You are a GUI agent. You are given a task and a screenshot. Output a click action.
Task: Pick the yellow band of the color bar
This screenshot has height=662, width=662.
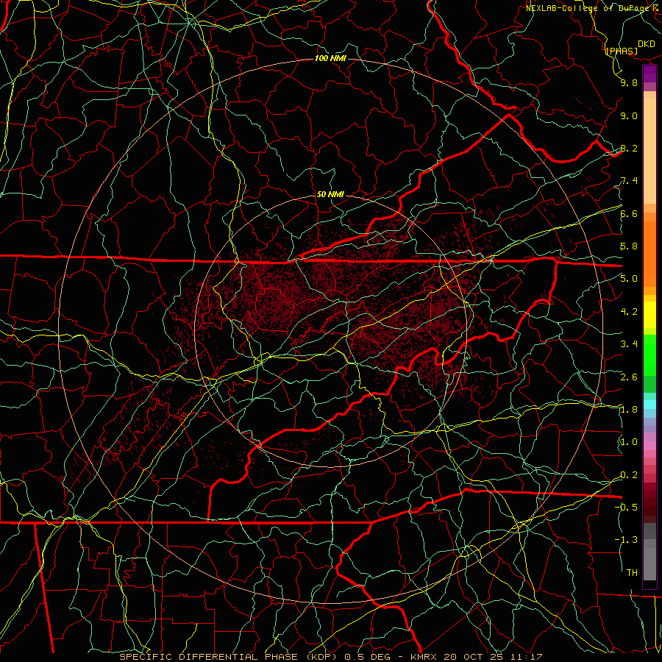tap(649, 315)
